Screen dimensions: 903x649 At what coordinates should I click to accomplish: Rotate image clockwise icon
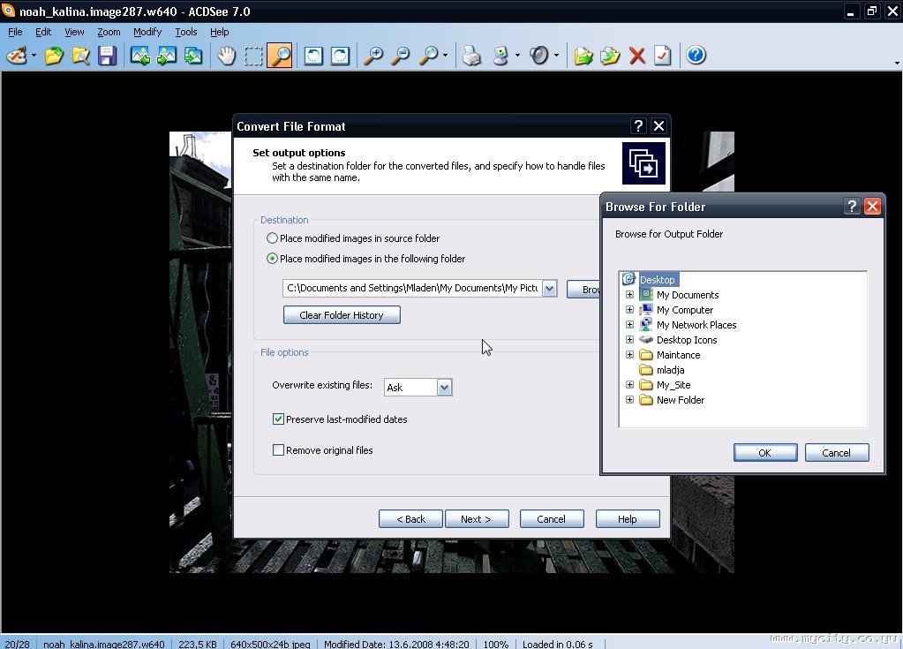coord(340,56)
